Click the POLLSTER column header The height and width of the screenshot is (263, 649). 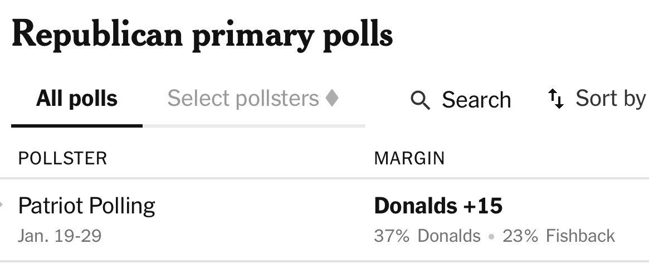coord(62,158)
